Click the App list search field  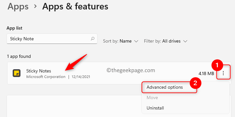click(x=52, y=39)
